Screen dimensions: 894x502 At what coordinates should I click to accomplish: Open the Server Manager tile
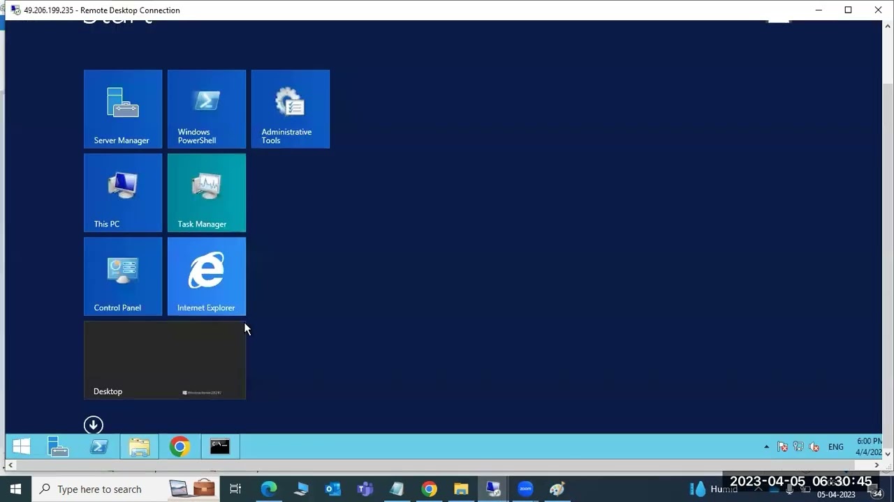coord(123,109)
